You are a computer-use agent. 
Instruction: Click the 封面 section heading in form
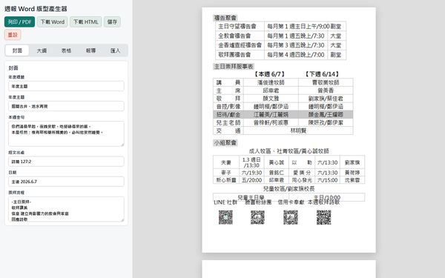coord(13,68)
